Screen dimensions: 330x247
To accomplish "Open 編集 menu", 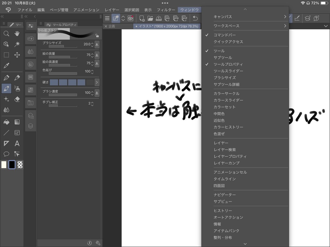I will (41, 10).
